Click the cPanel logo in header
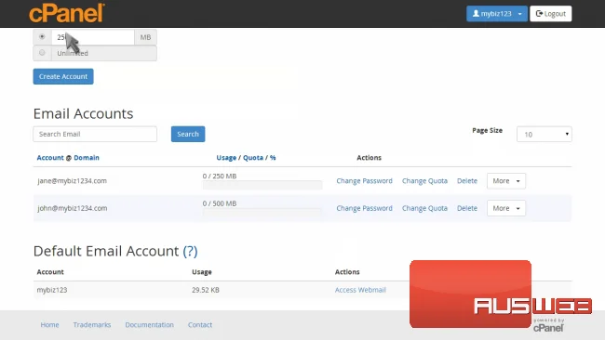The image size is (605, 340). (x=67, y=13)
